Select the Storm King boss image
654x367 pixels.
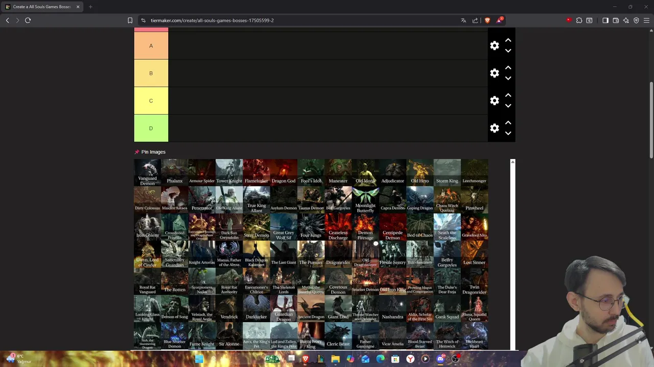447,172
